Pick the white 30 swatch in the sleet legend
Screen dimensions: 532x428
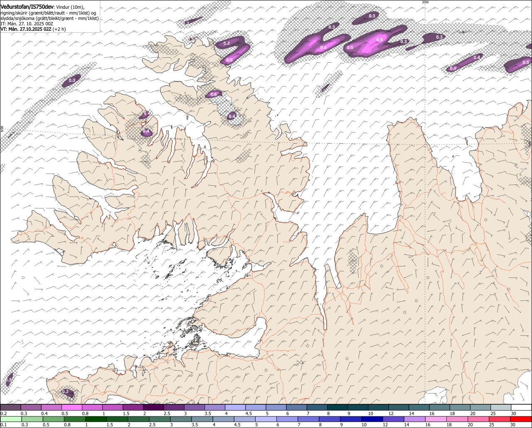tap(522, 407)
